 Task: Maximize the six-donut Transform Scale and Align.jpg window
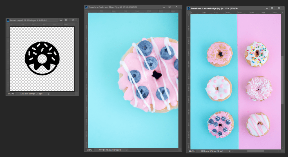tap(272, 8)
